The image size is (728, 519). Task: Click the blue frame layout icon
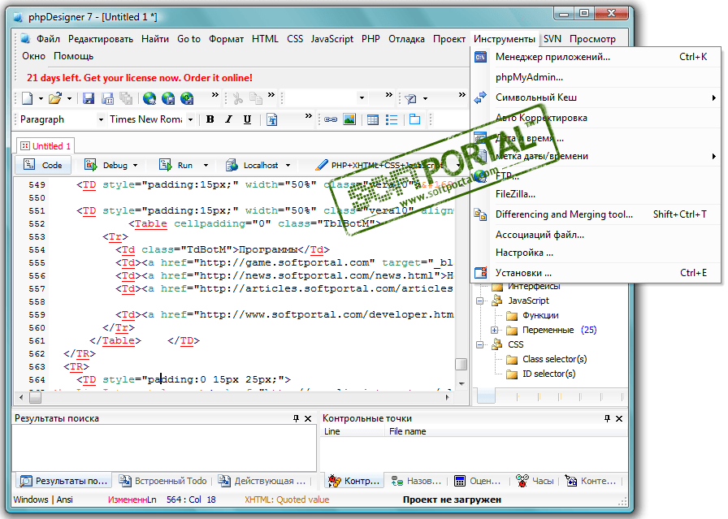[x=414, y=119]
